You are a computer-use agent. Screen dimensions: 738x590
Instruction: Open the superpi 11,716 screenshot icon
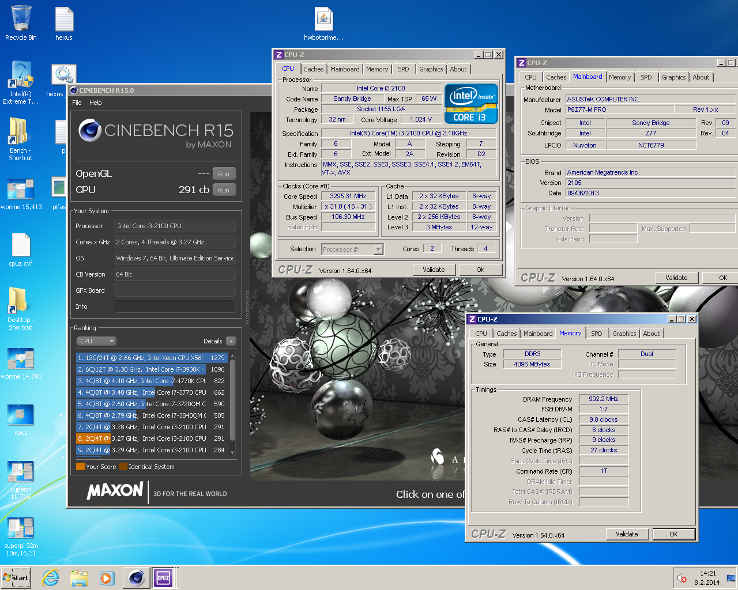tap(21, 480)
